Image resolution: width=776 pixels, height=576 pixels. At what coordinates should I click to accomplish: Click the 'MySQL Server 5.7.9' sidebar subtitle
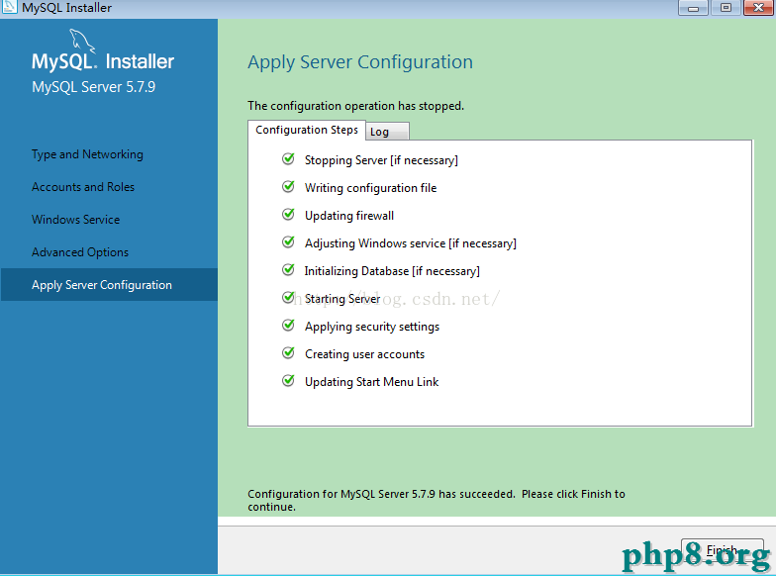click(x=93, y=87)
